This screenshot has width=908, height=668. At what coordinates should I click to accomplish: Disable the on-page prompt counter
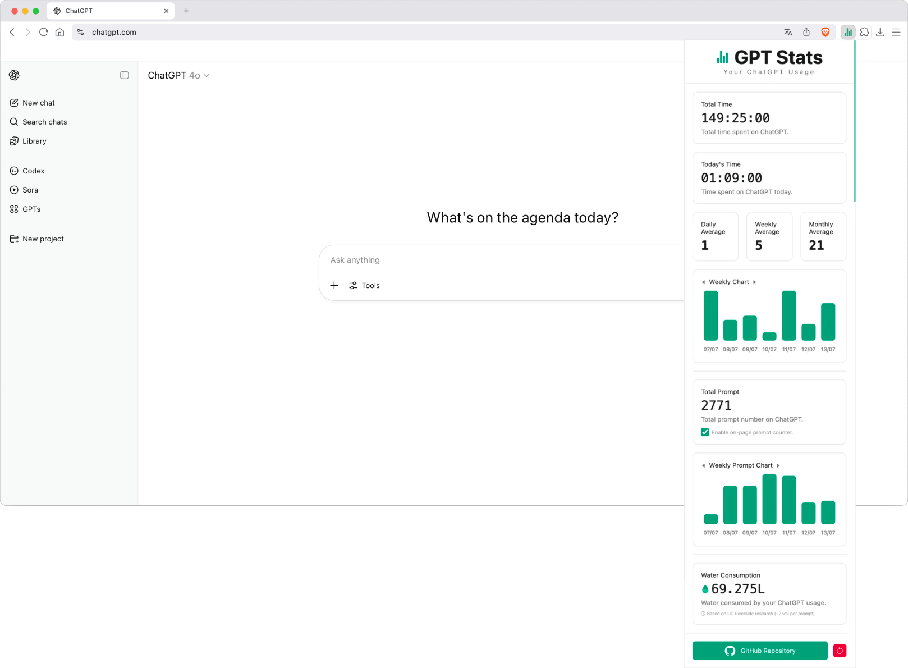pos(704,432)
